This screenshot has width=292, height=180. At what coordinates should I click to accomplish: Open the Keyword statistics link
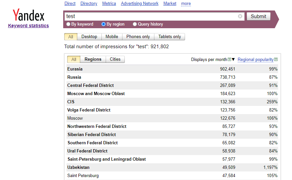[x=28, y=26]
